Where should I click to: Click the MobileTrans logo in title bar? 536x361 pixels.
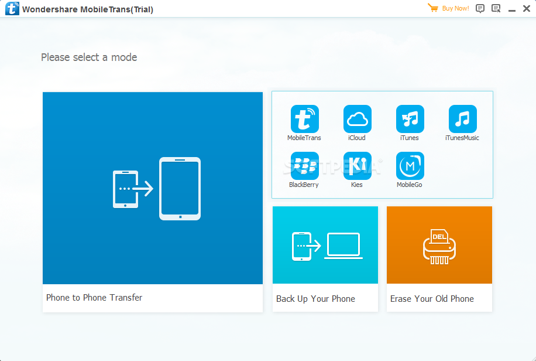(12, 9)
